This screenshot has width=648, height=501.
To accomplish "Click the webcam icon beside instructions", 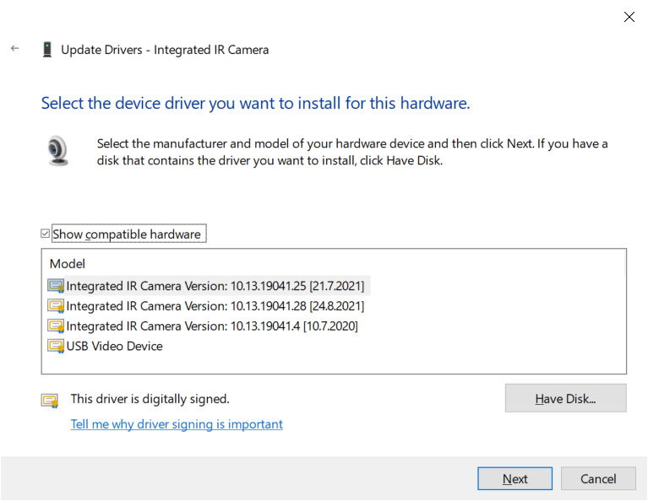I will click(x=57, y=151).
